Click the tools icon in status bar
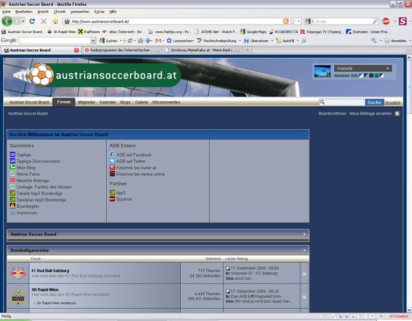 point(381,316)
